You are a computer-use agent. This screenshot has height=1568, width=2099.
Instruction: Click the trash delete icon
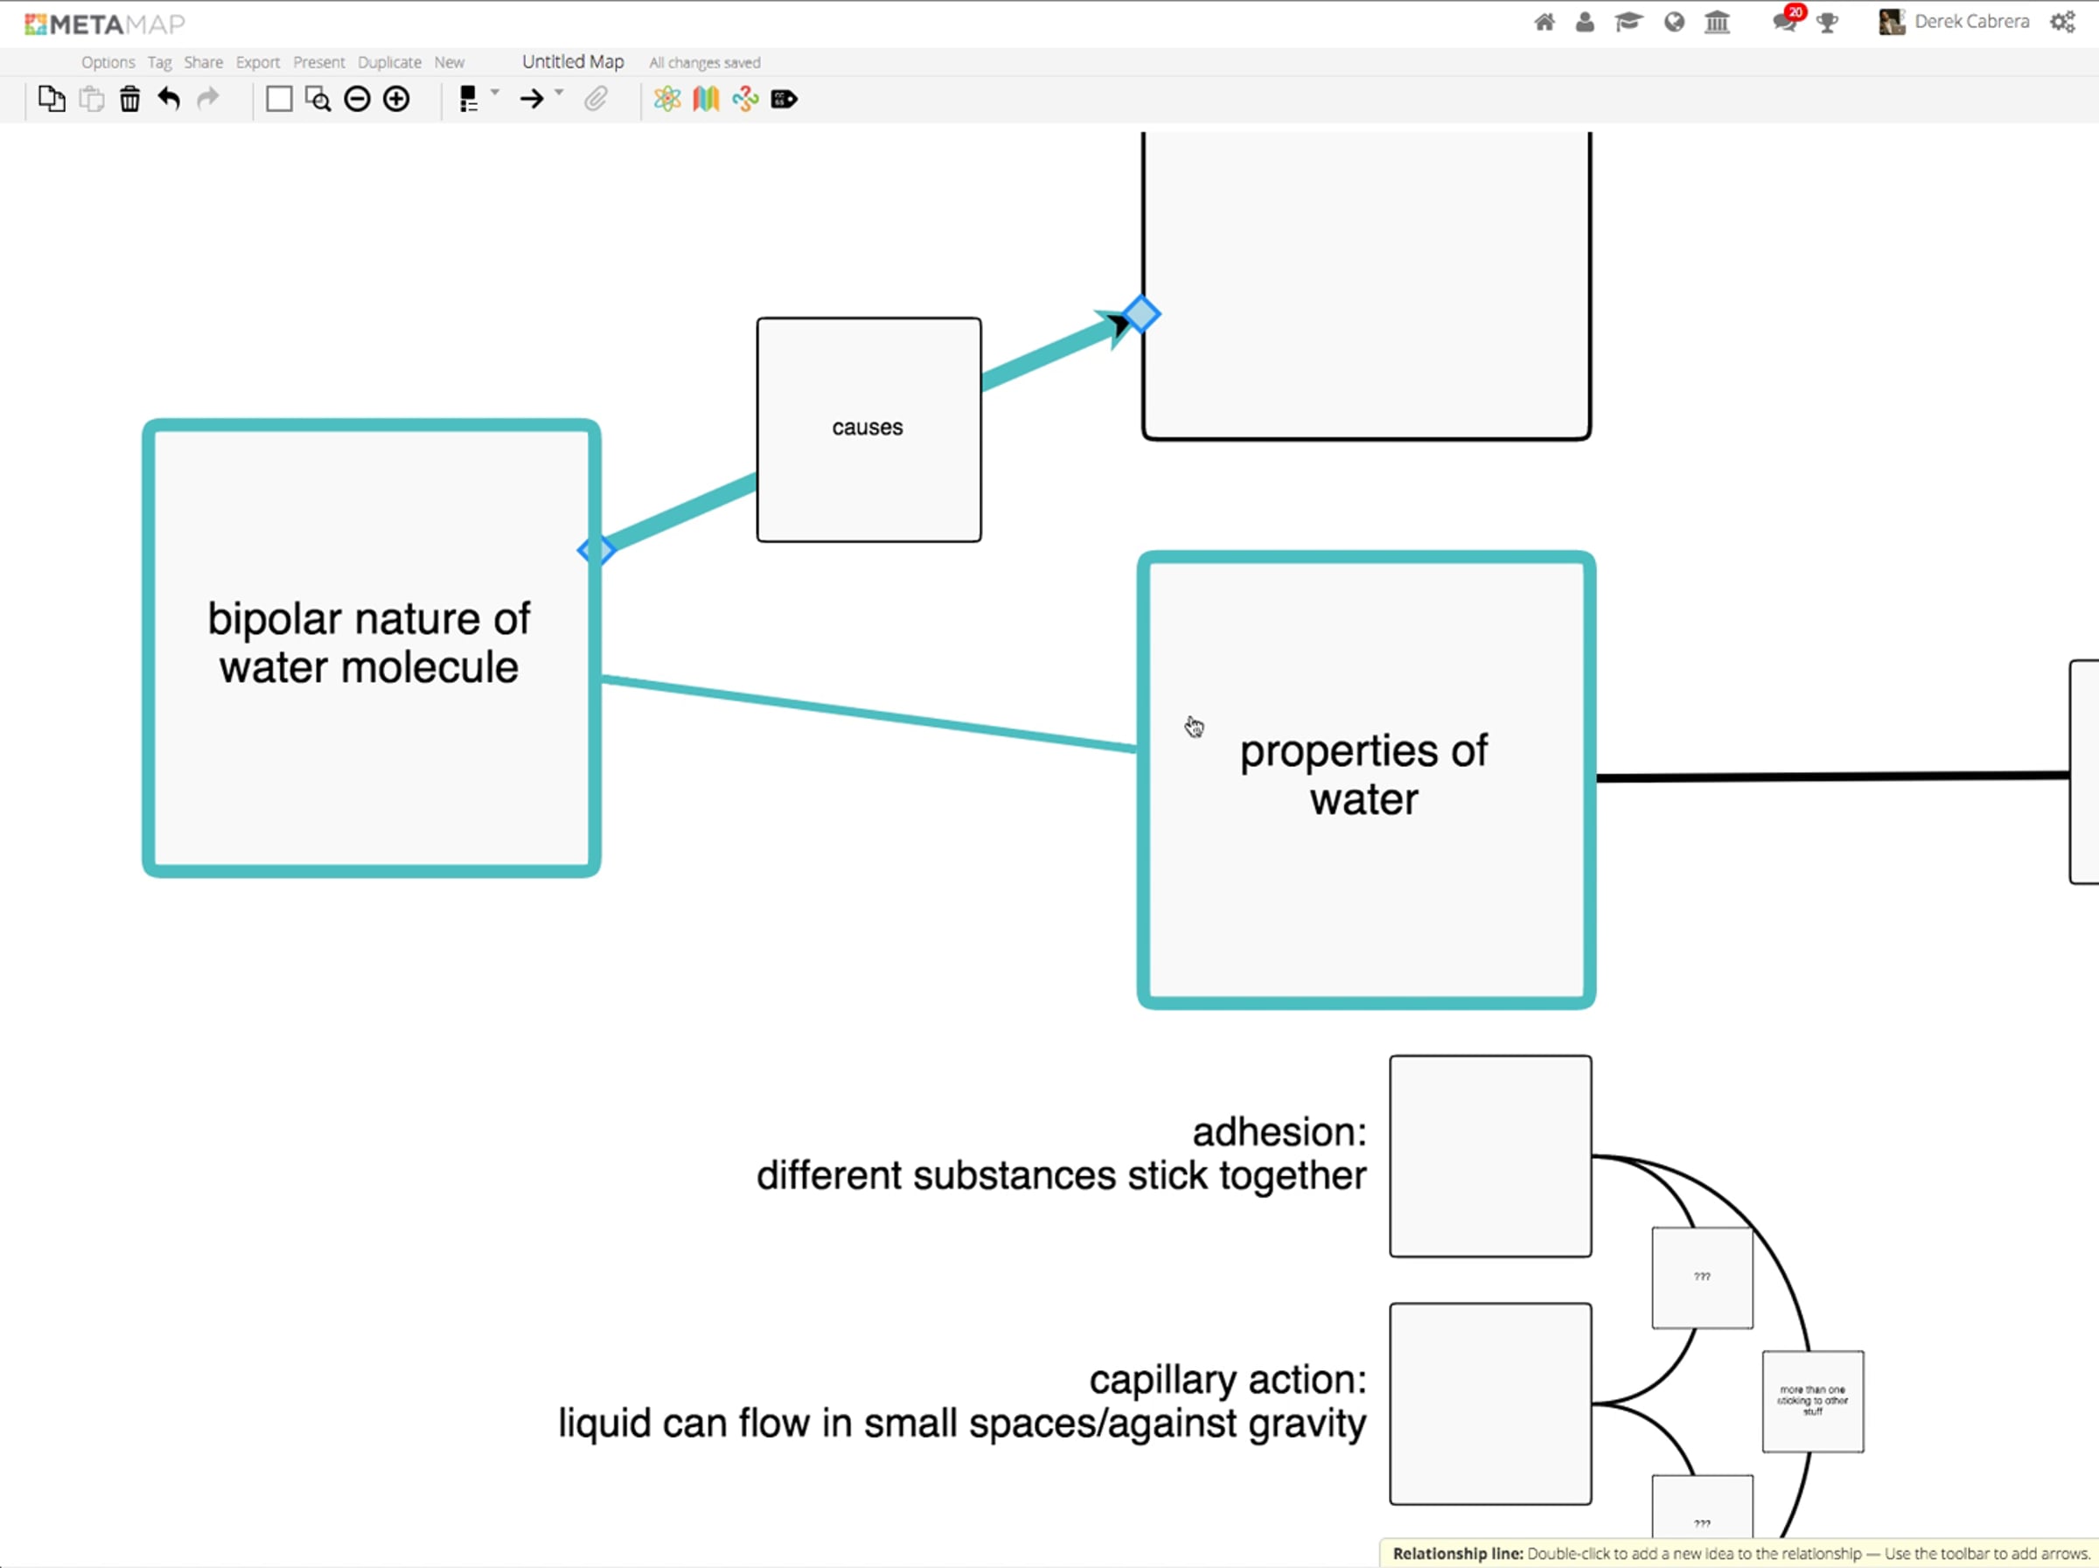130,99
